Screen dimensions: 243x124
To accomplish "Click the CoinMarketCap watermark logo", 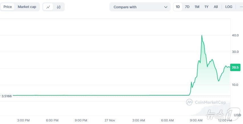I will [x=206, y=102].
